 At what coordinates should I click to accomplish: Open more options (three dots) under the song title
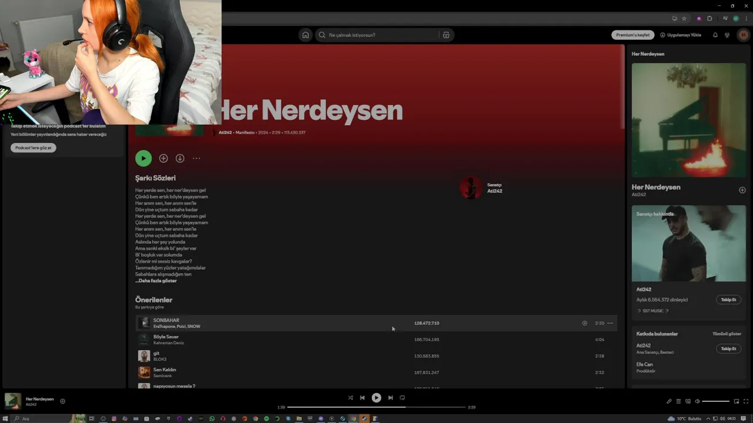pyautogui.click(x=196, y=158)
